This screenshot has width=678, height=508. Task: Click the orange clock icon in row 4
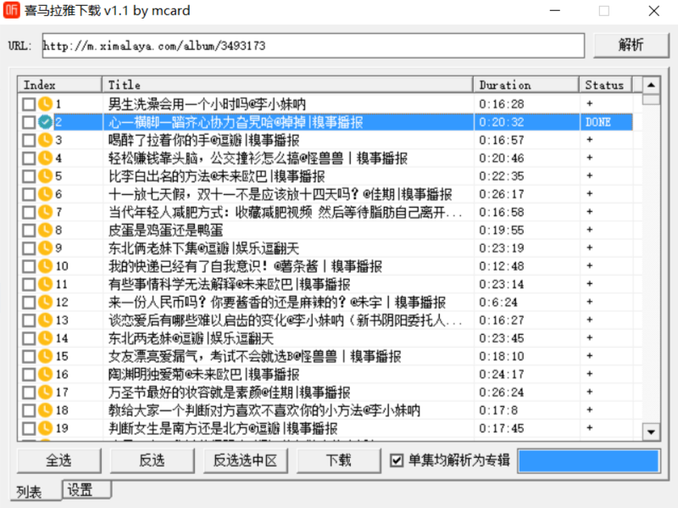[45, 158]
